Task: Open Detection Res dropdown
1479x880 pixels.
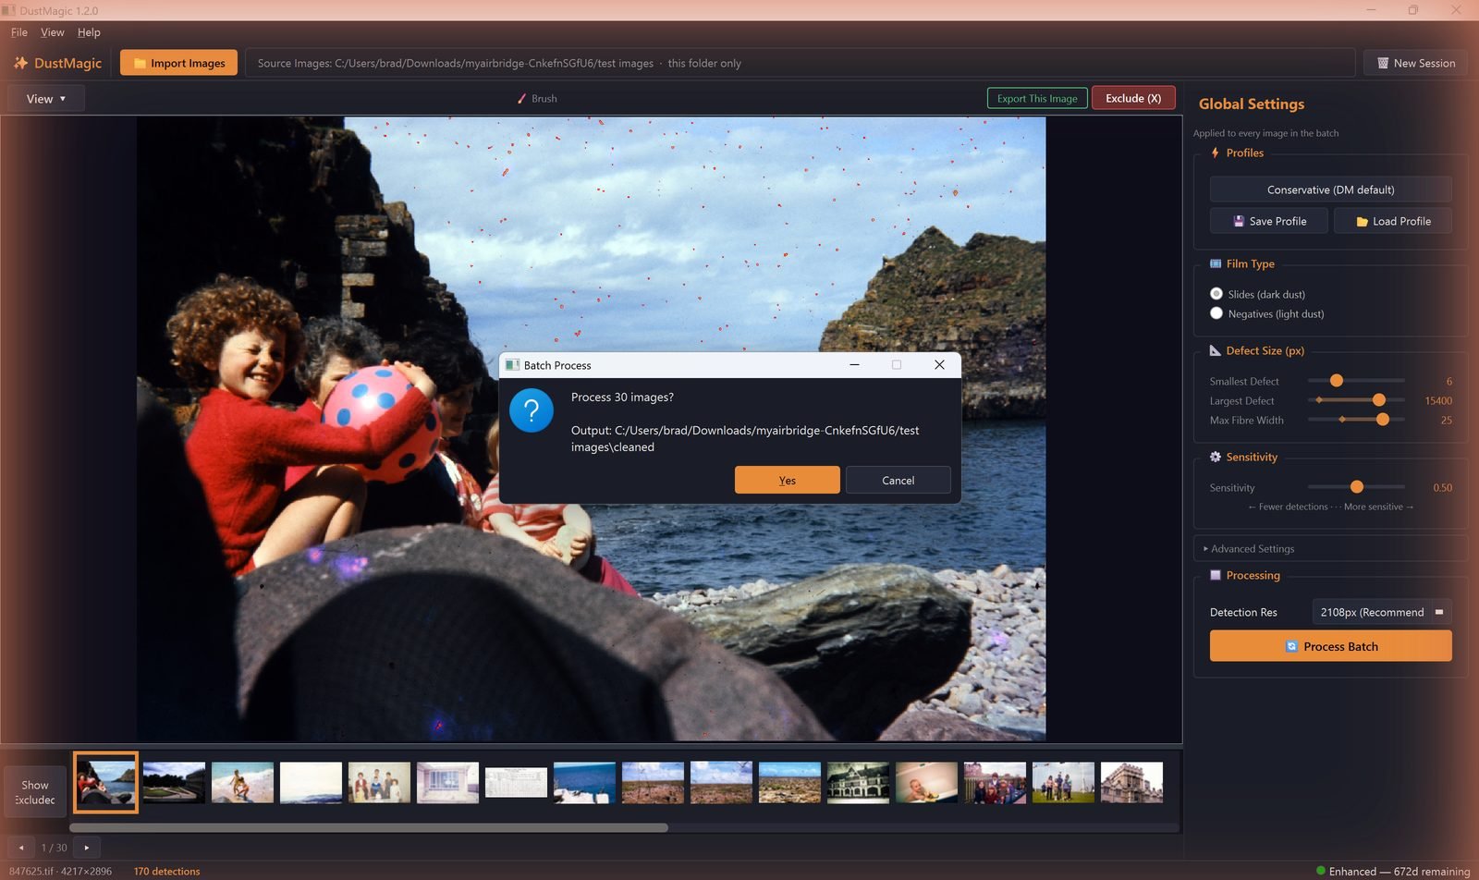Action: click(x=1382, y=612)
